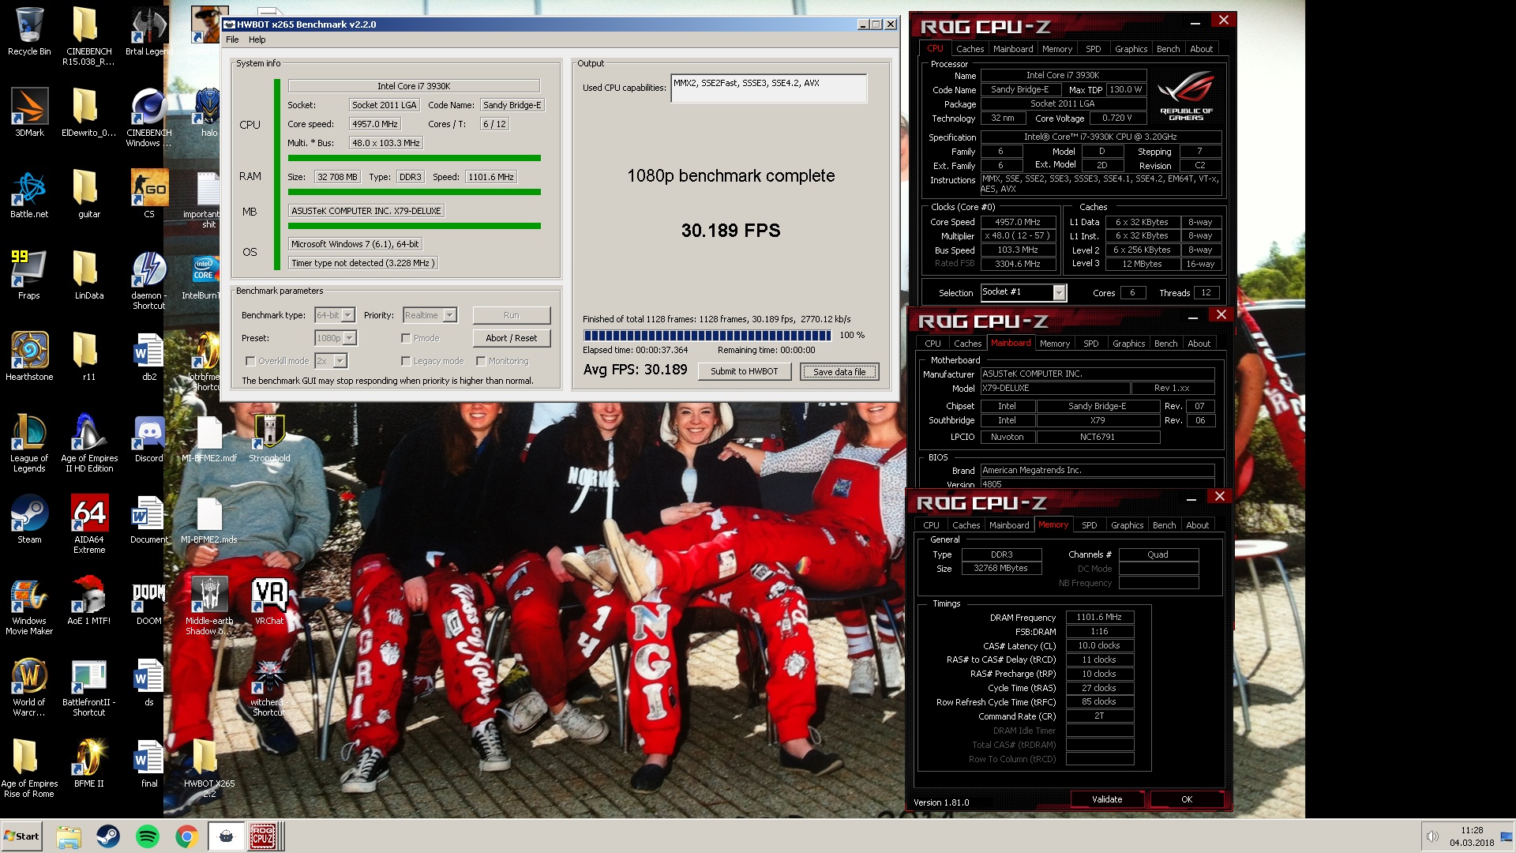The height and width of the screenshot is (853, 1516).
Task: Open About tab in Memory CPU-Z window
Action: coord(1197,525)
